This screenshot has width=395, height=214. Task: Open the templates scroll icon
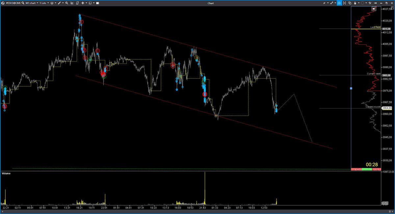tap(77, 3)
